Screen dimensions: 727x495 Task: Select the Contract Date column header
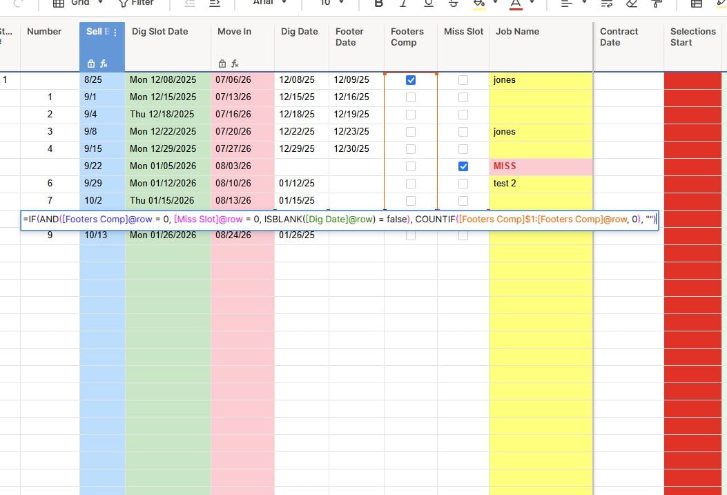(x=629, y=46)
